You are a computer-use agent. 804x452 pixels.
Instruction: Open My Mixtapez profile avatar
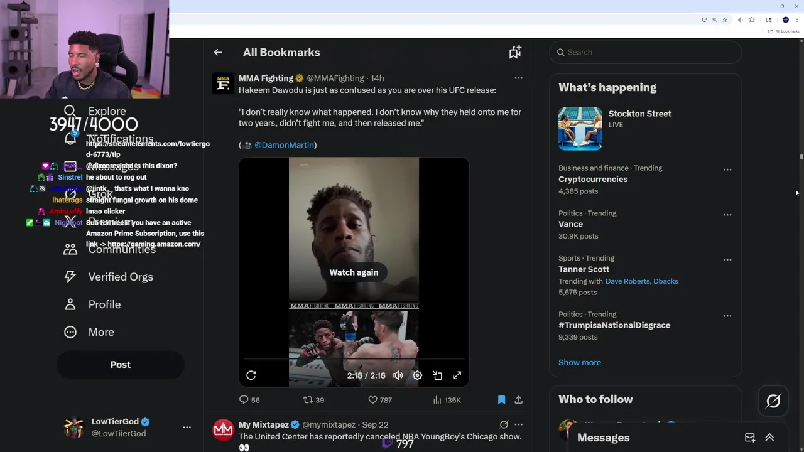pos(223,429)
